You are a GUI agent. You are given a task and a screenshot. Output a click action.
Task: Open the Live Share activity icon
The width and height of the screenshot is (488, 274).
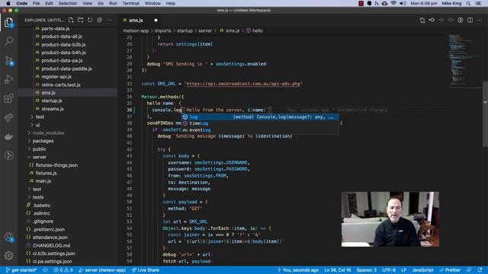(8, 118)
